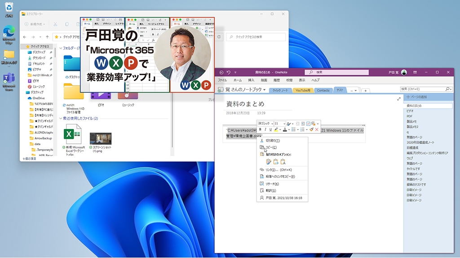Select the Format Painter brush icon

312,129
